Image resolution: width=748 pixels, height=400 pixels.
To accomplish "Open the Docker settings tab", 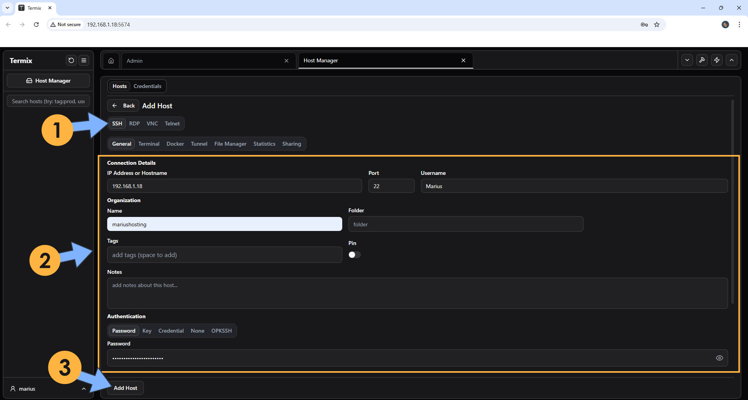I will click(175, 144).
